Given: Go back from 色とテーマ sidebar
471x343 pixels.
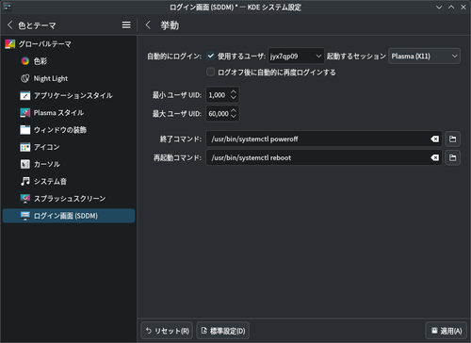Looking at the screenshot, I should pyautogui.click(x=9, y=25).
